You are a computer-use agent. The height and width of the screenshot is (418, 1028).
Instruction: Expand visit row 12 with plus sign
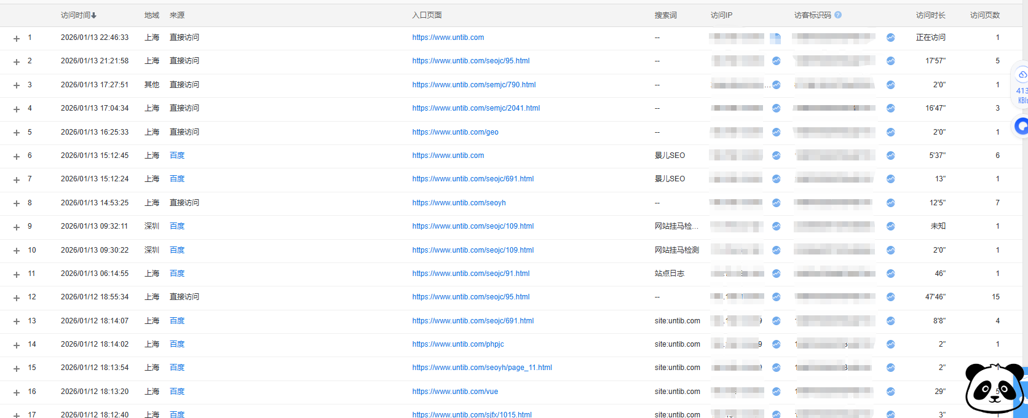click(17, 298)
